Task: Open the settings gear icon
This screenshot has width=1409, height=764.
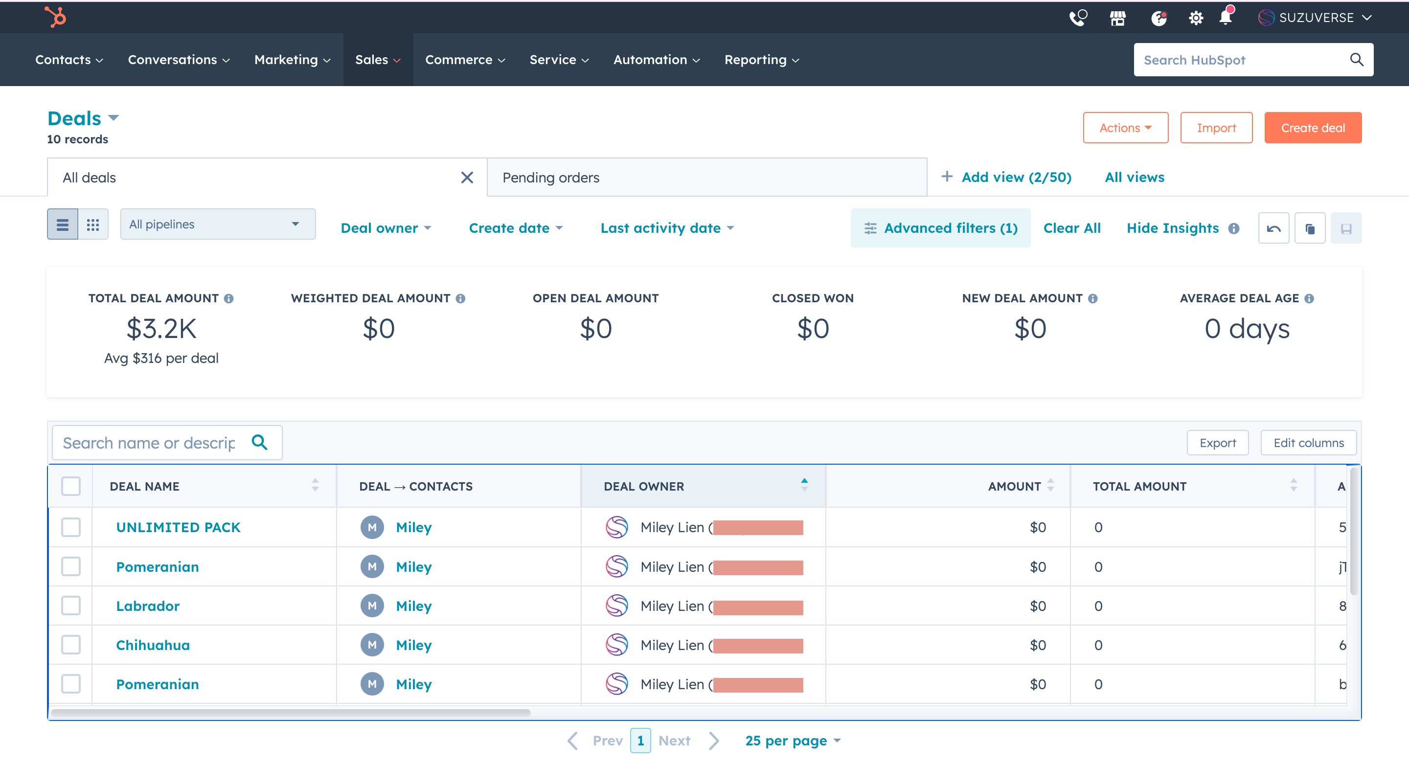Action: click(x=1196, y=18)
